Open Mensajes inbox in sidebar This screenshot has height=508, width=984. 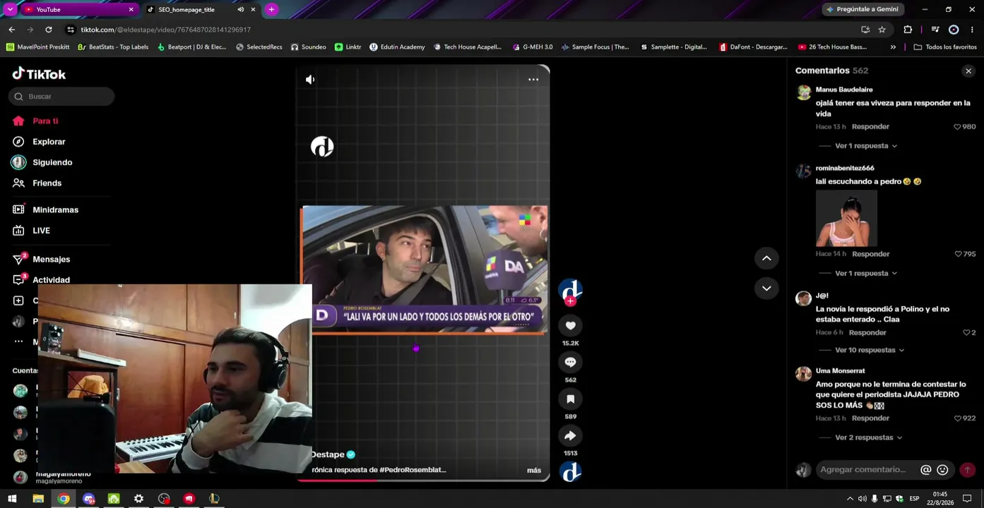[x=42, y=259]
